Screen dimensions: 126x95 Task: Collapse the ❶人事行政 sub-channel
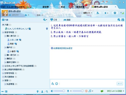5,36
